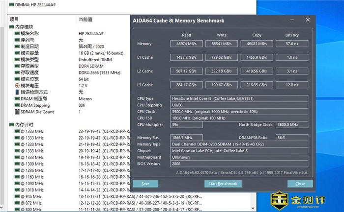Start the benchmark with Start Benchmark
The height and width of the screenshot is (212, 344).
point(224,184)
